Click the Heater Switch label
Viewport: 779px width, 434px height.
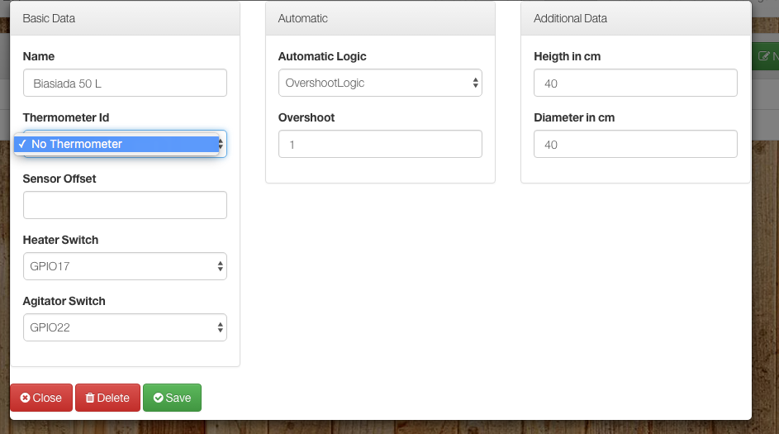point(60,240)
